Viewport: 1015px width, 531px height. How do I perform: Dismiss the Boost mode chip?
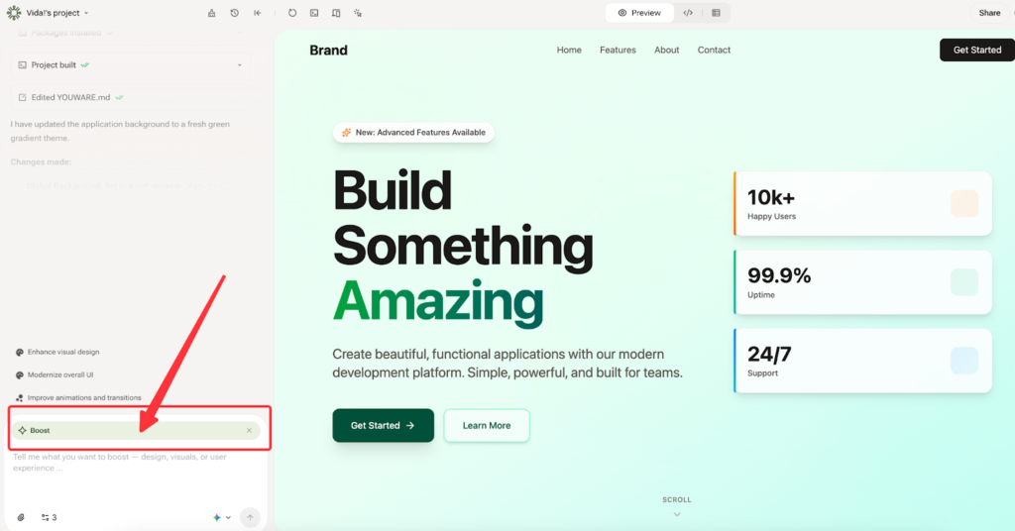[249, 431]
